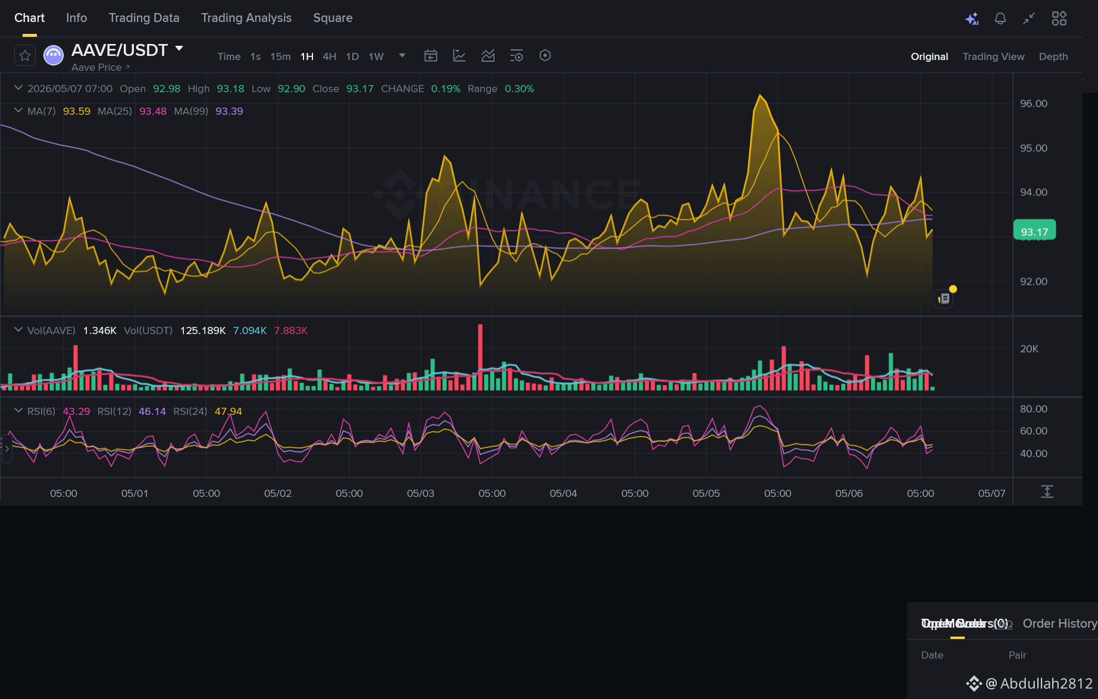Collapse the RSI indicator legend chevron
Viewport: 1098px width, 699px height.
click(x=18, y=411)
